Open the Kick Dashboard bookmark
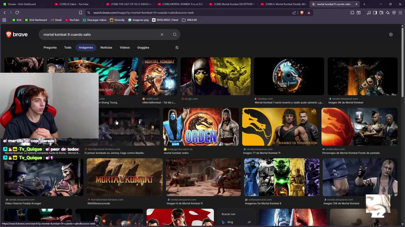This screenshot has height=227, width=405. (36, 20)
